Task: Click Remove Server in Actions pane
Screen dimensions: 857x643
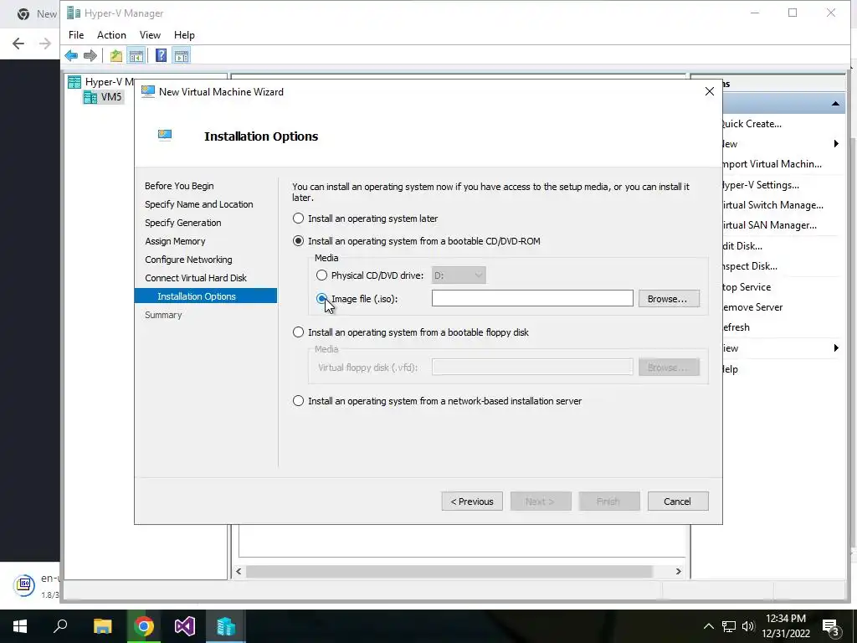Action: (752, 308)
